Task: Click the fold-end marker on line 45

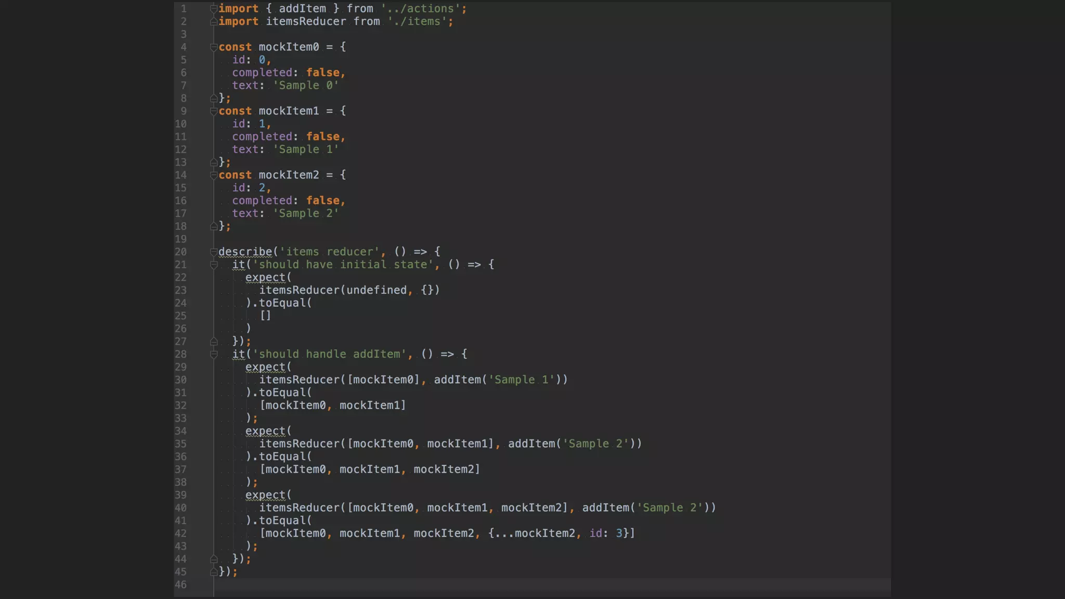Action: click(x=214, y=571)
